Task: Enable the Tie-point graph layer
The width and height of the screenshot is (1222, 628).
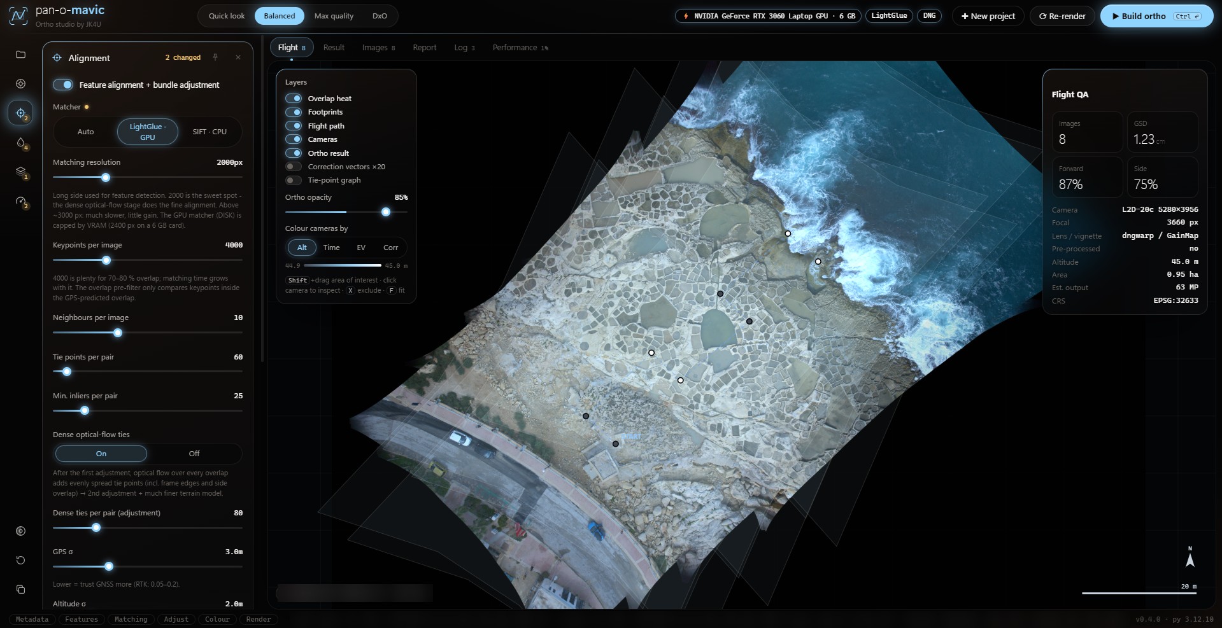Action: (294, 180)
